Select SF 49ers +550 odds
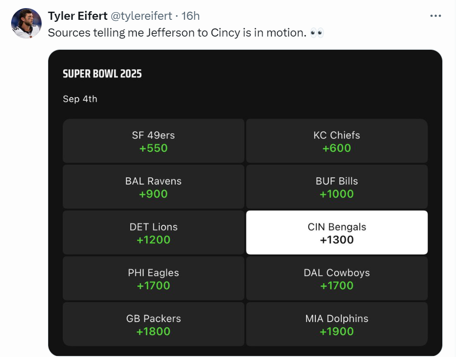The image size is (457, 357). click(153, 141)
